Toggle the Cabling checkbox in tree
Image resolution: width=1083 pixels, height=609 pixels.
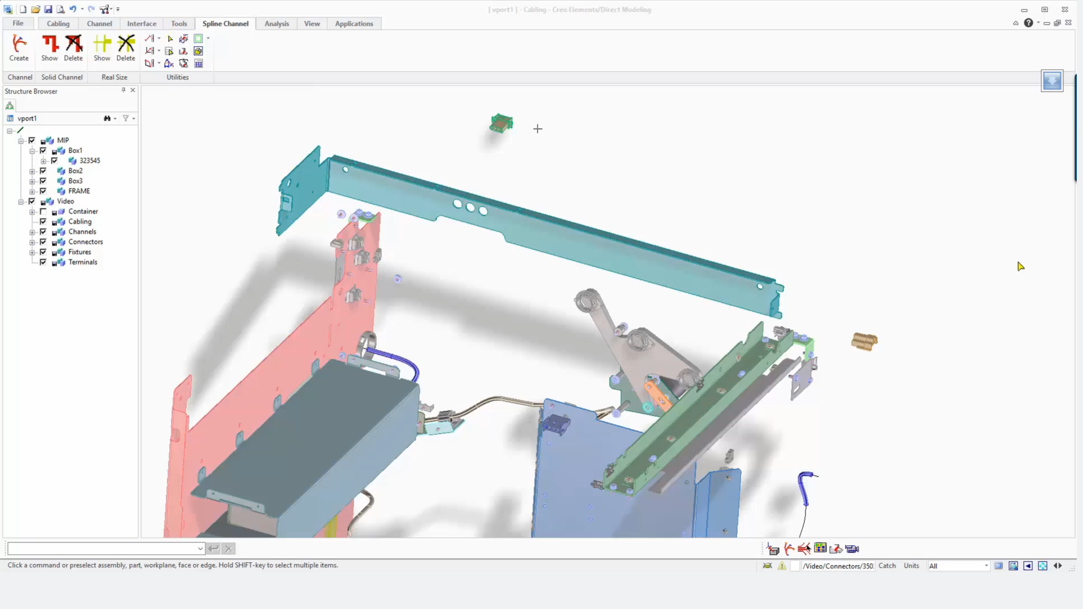coord(43,222)
